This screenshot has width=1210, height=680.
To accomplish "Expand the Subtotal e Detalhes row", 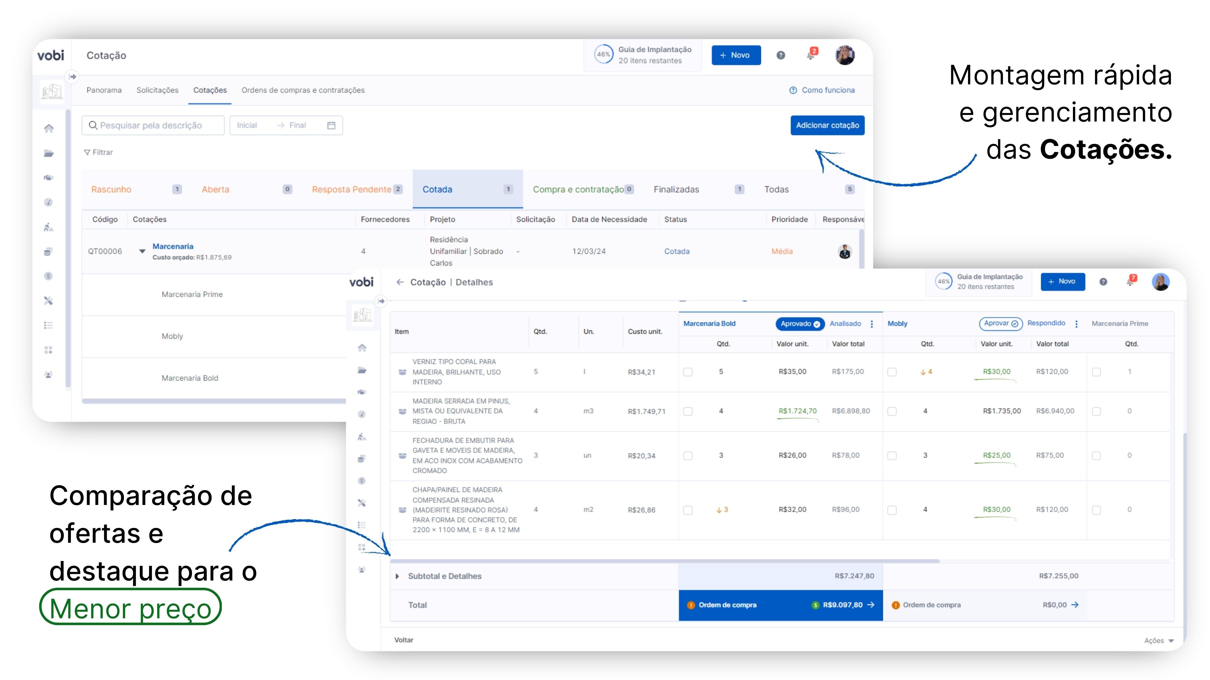I will pos(397,576).
